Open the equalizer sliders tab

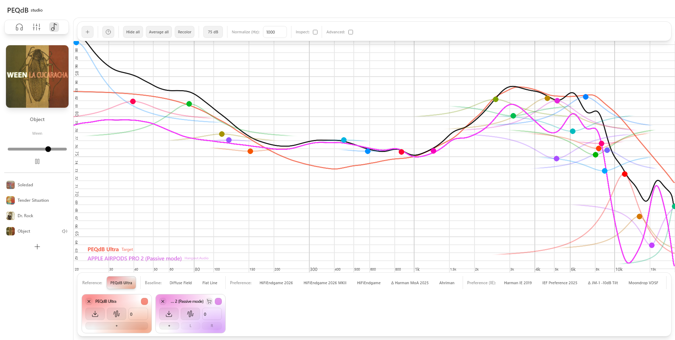coord(37,27)
